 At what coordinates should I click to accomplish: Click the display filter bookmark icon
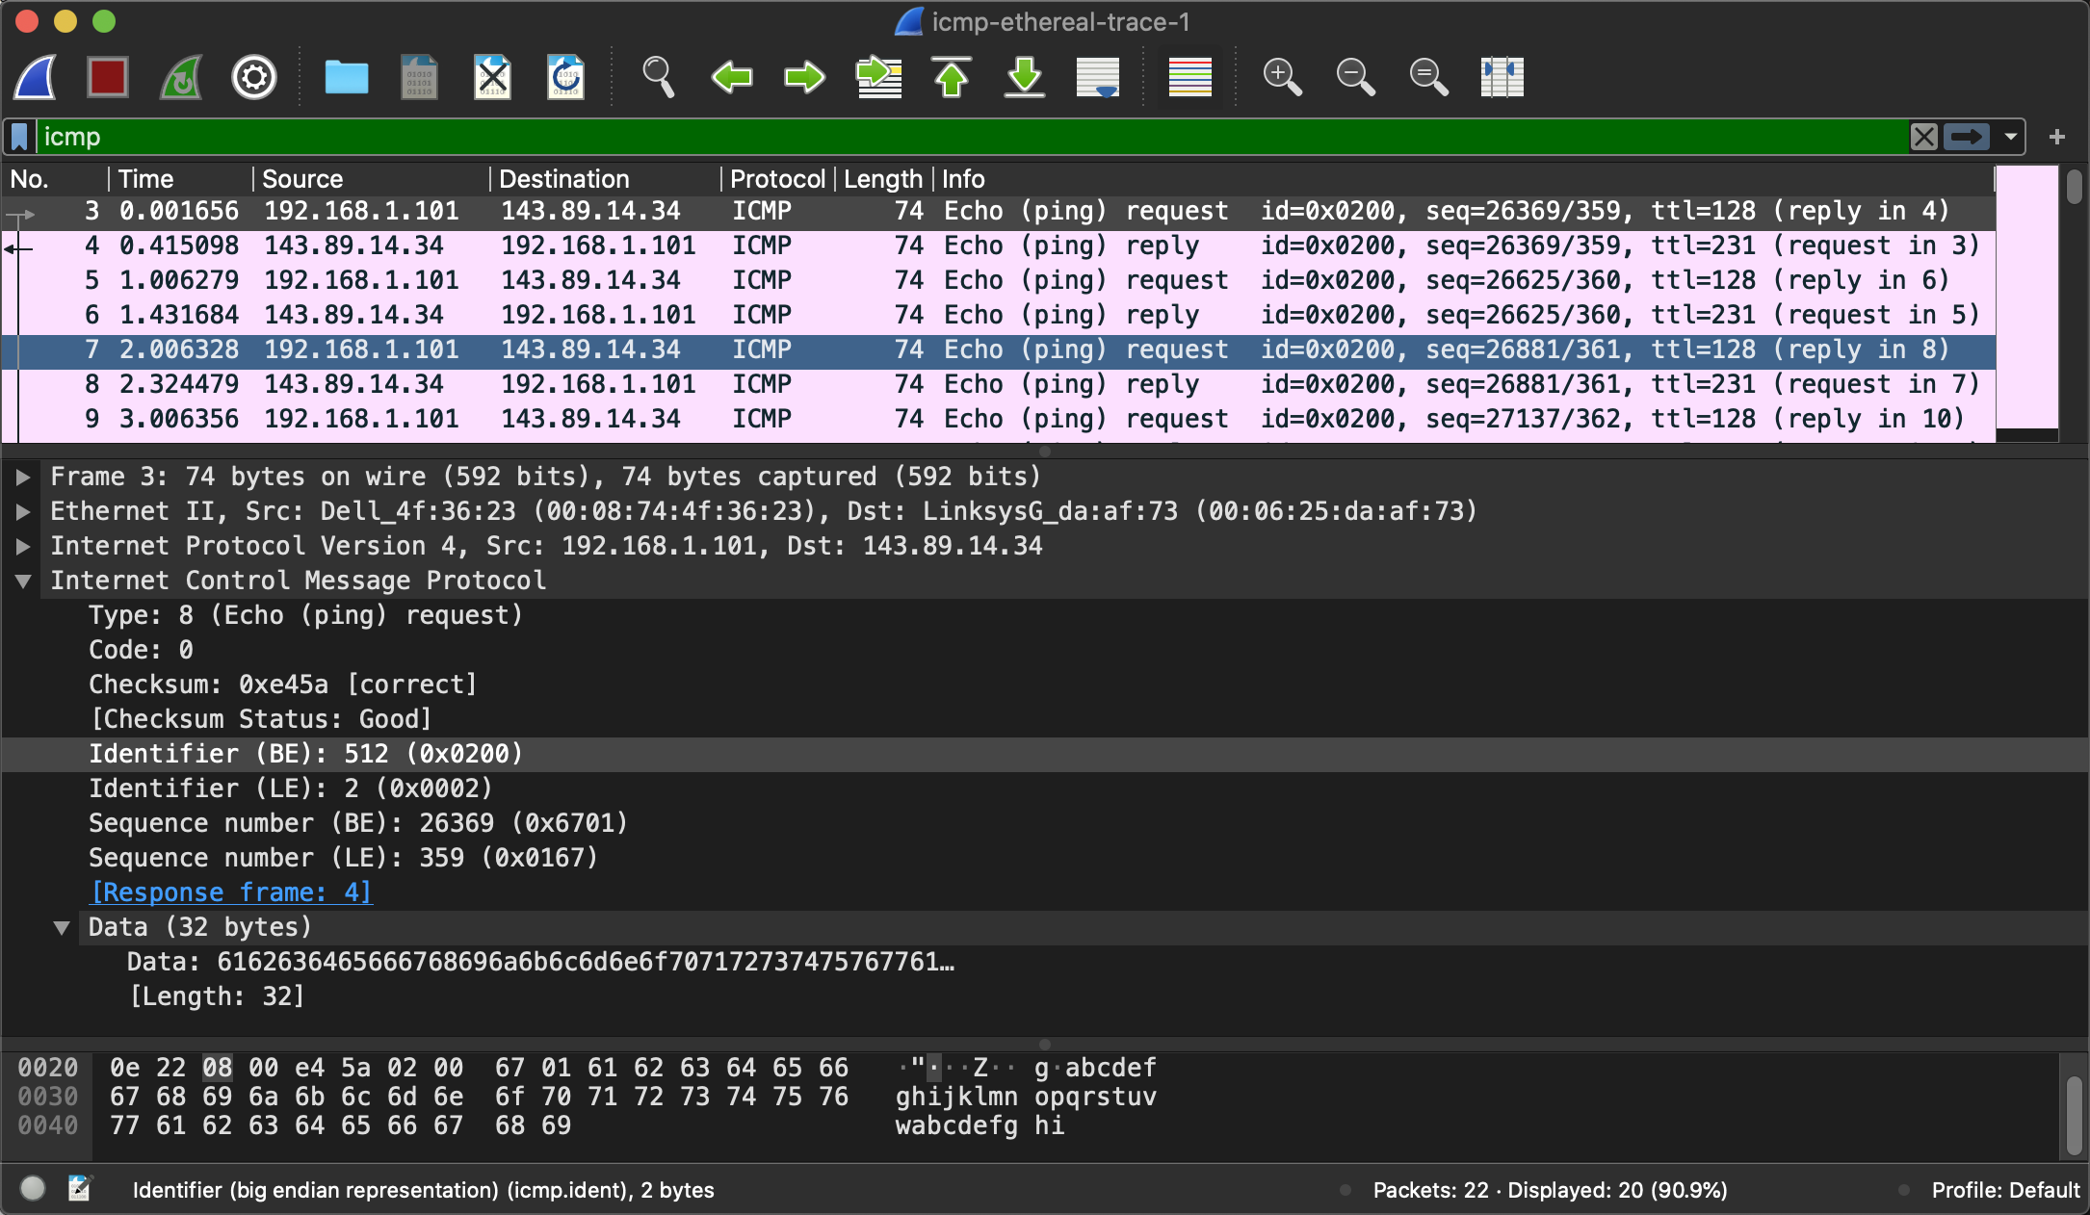click(19, 137)
